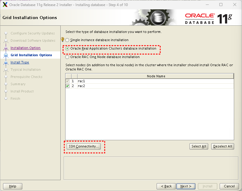Open the SSH Connectivity settings
Viewport: 242px width, 191px height.
[84, 146]
